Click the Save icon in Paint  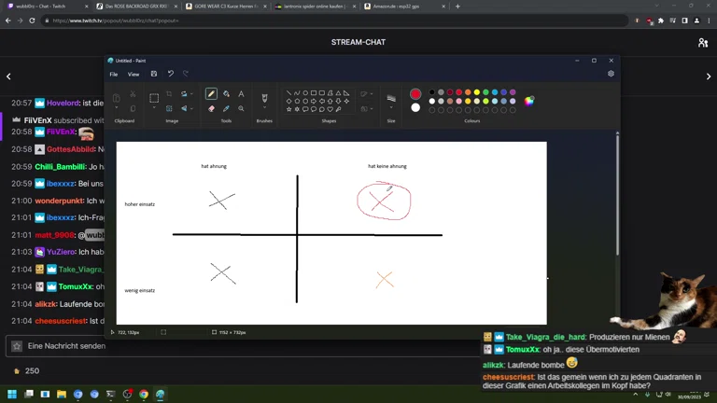point(154,74)
